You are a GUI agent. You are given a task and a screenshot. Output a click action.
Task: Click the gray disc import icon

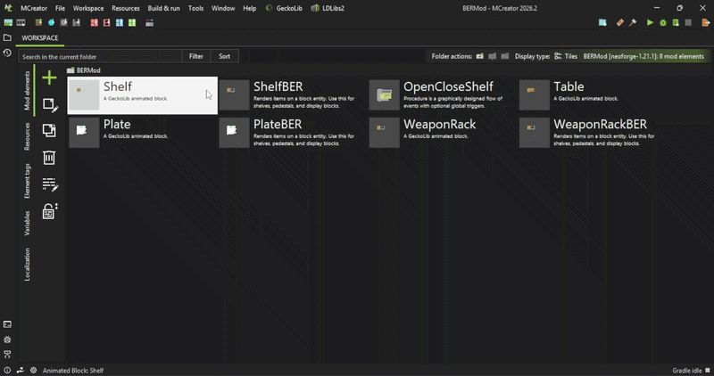tap(63, 23)
